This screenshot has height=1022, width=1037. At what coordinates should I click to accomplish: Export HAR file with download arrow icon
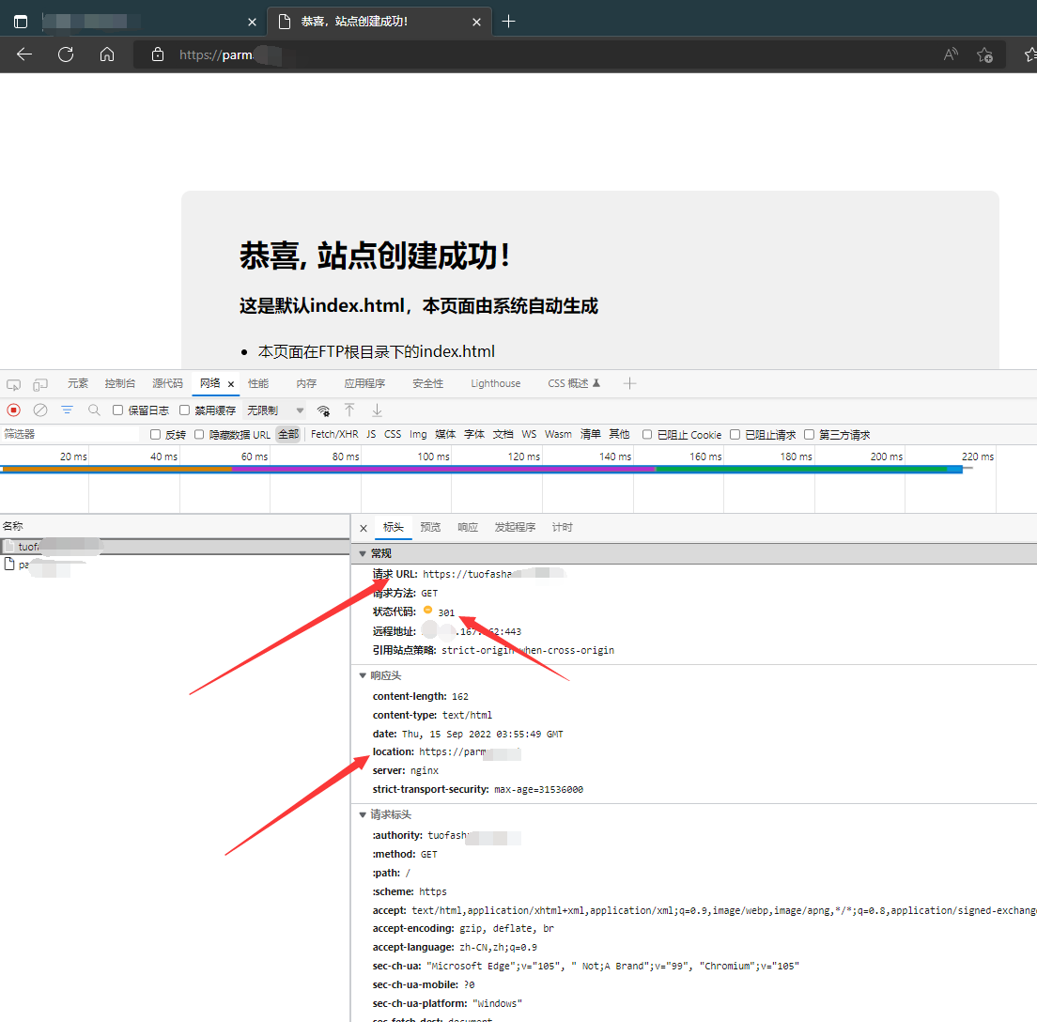(377, 410)
